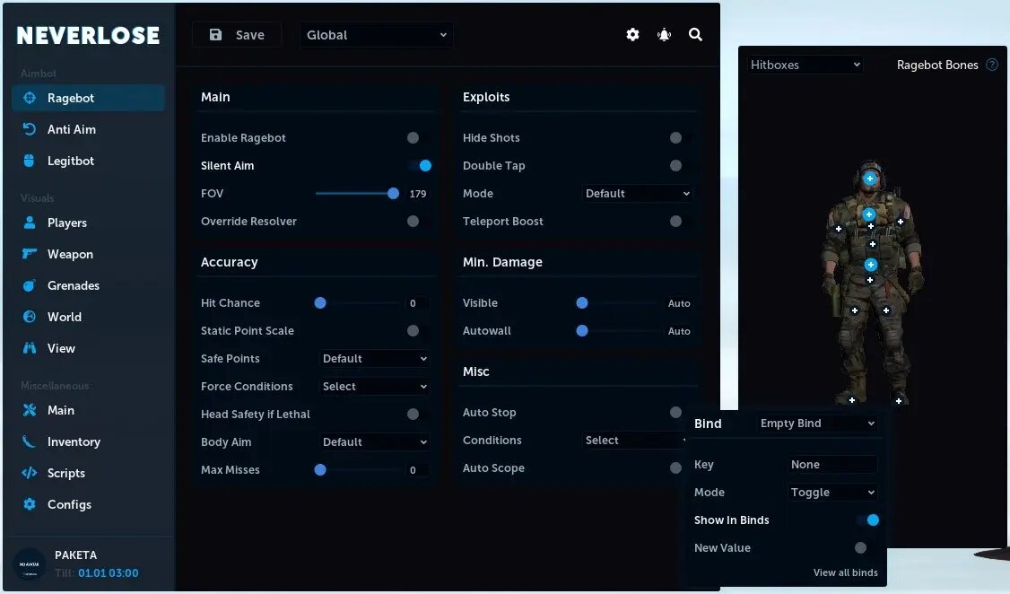The height and width of the screenshot is (594, 1010).
Task: Open settings via top gear icon
Action: pyautogui.click(x=632, y=35)
